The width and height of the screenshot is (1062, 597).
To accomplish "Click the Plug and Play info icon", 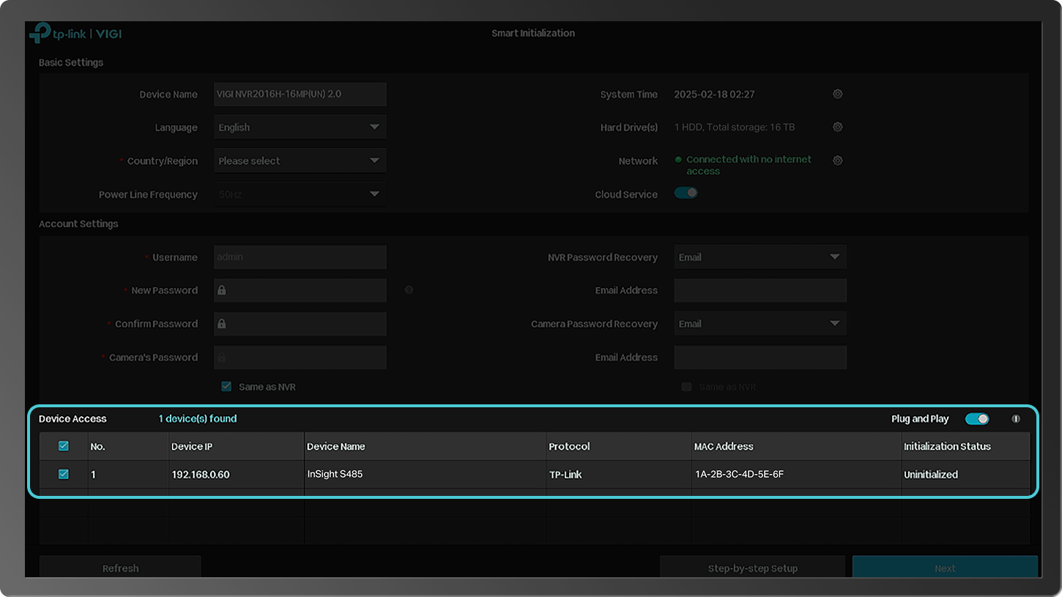I will coord(1016,419).
